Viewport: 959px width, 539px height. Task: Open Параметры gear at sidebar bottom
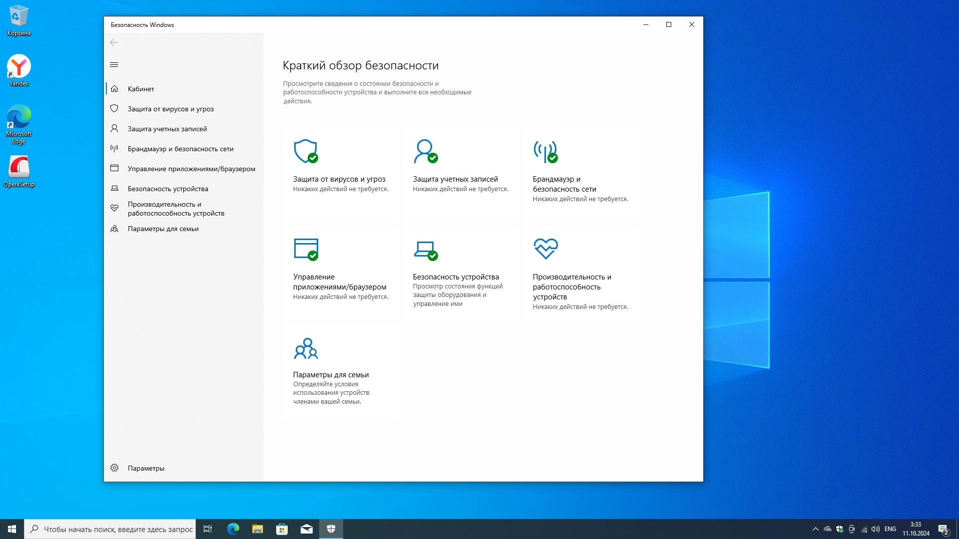tap(146, 468)
